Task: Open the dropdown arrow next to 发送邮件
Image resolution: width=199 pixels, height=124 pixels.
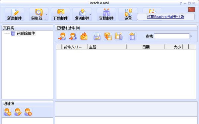Action: pyautogui.click(x=90, y=14)
